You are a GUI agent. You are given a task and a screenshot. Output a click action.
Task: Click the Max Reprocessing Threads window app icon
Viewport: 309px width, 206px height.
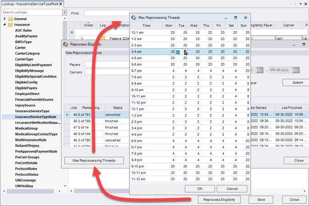134,17
